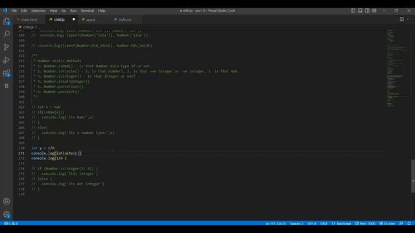The width and height of the screenshot is (415, 233).
Task: Open editor More Actions ellipsis
Action: 409,19
